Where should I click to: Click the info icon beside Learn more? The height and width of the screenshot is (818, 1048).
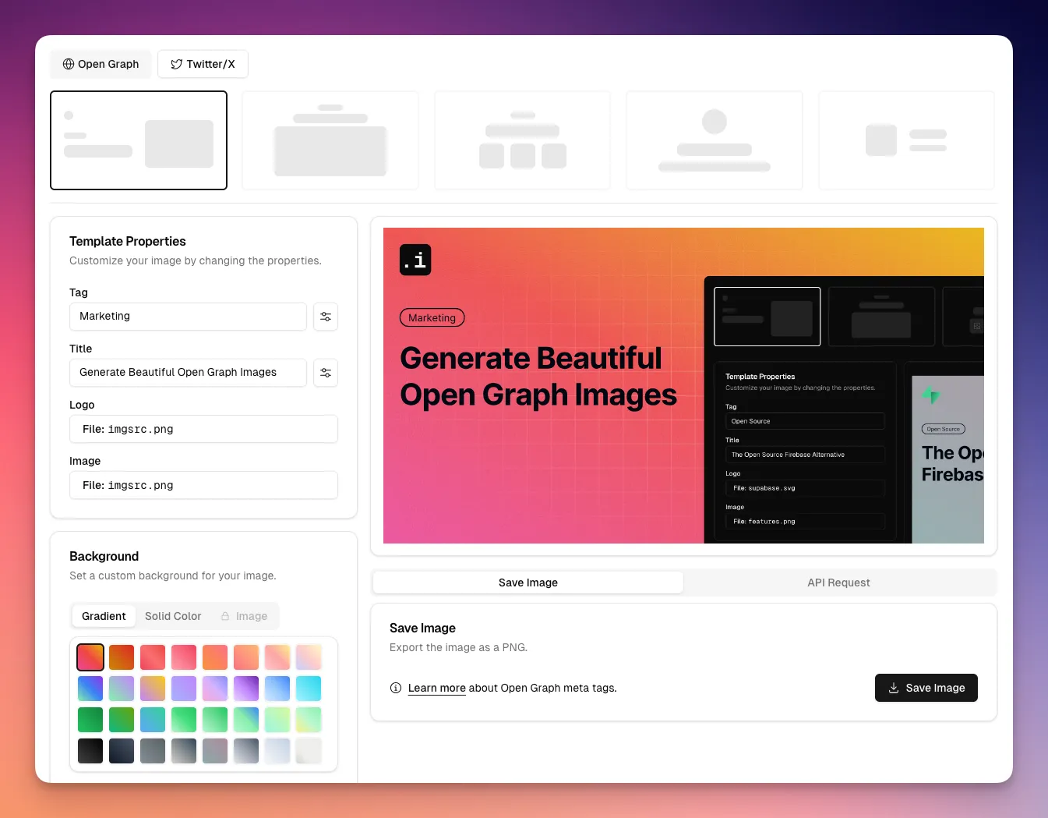click(x=395, y=688)
